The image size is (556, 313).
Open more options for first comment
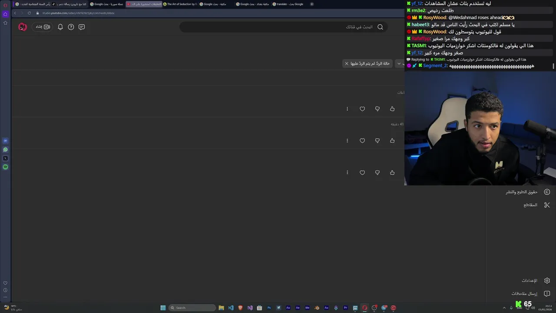click(x=347, y=109)
